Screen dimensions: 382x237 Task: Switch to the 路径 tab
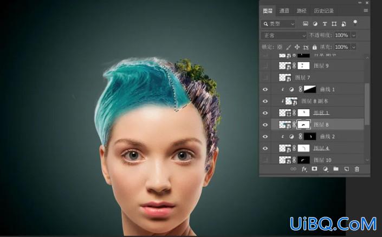coord(302,11)
